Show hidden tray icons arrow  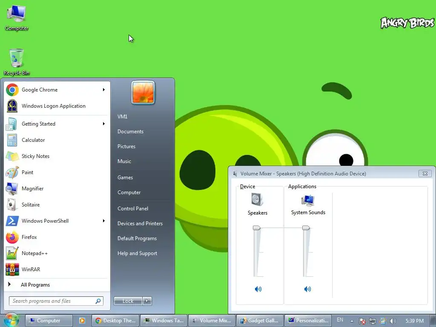[x=352, y=321]
